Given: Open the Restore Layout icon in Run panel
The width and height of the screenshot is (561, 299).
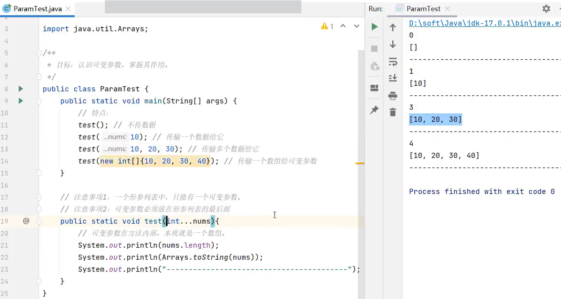Looking at the screenshot, I should (x=375, y=88).
